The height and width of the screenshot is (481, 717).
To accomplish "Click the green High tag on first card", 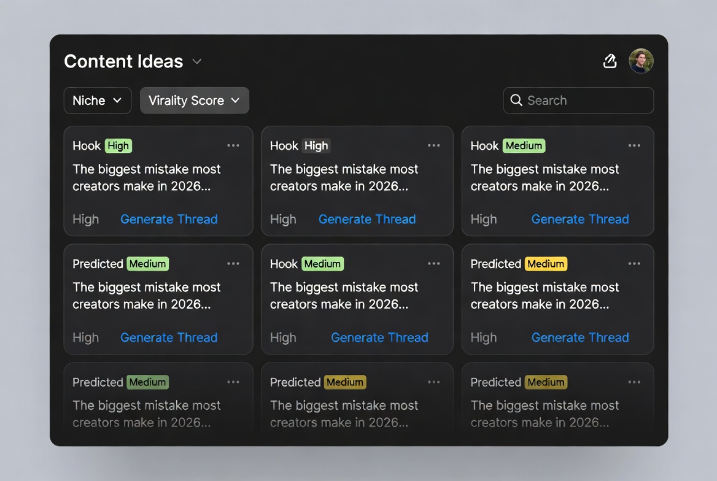I will click(118, 145).
